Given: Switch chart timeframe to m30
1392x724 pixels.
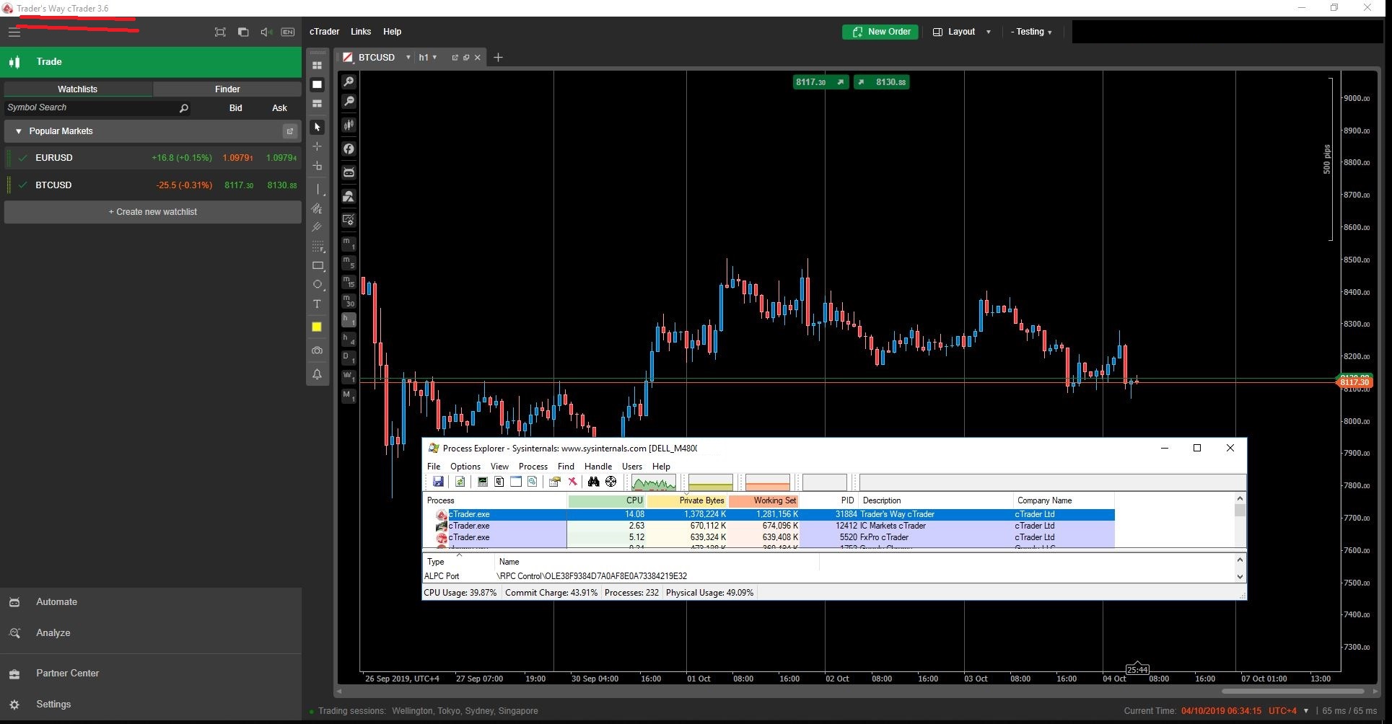Looking at the screenshot, I should click(x=349, y=300).
